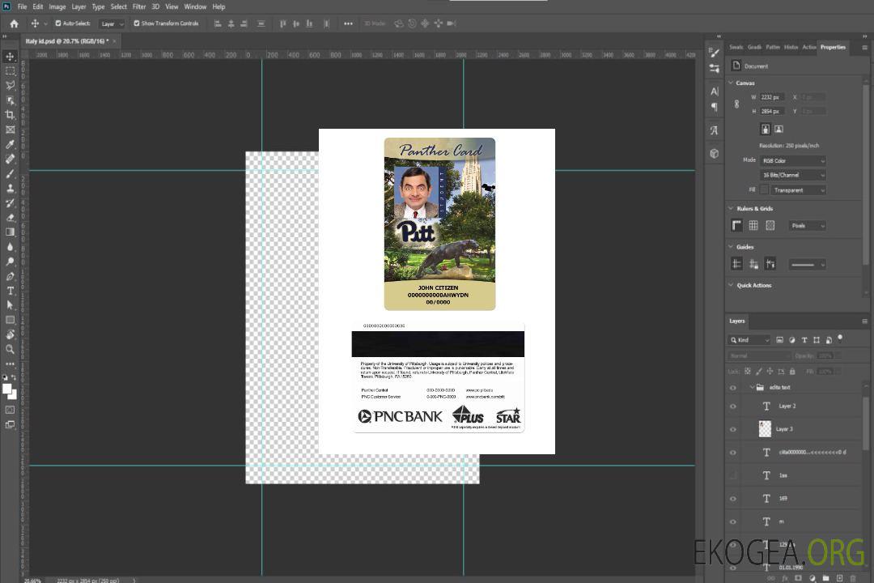
Task: Toggle Show Transform Controls checkbox
Action: click(x=137, y=23)
